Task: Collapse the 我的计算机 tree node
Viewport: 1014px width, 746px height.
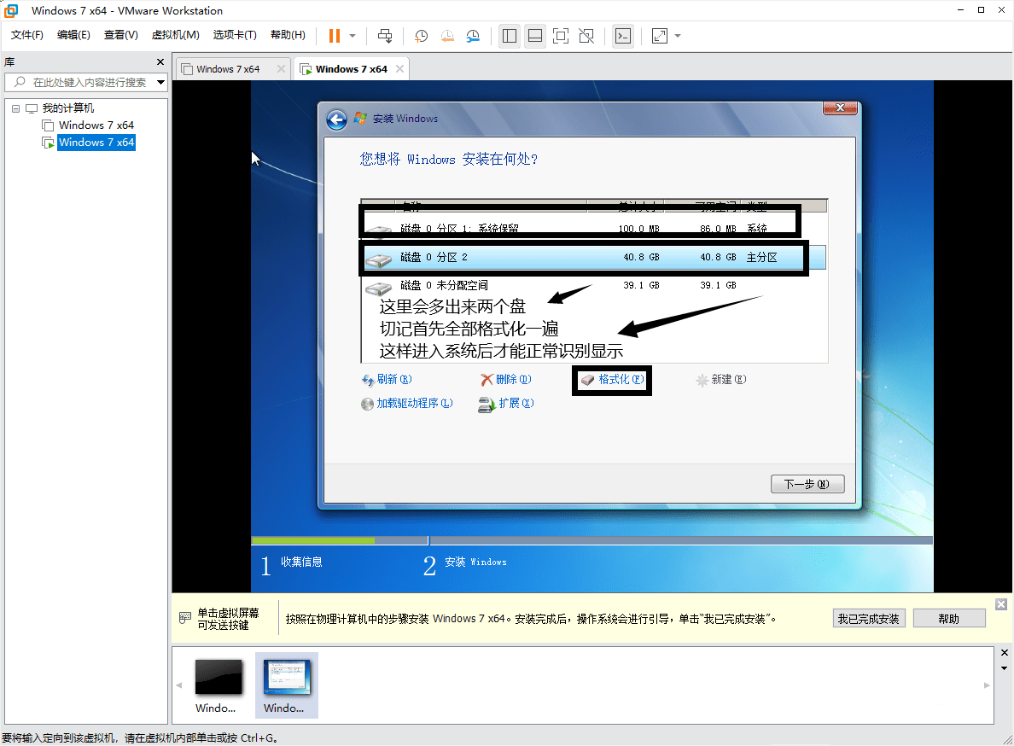Action: pyautogui.click(x=15, y=108)
